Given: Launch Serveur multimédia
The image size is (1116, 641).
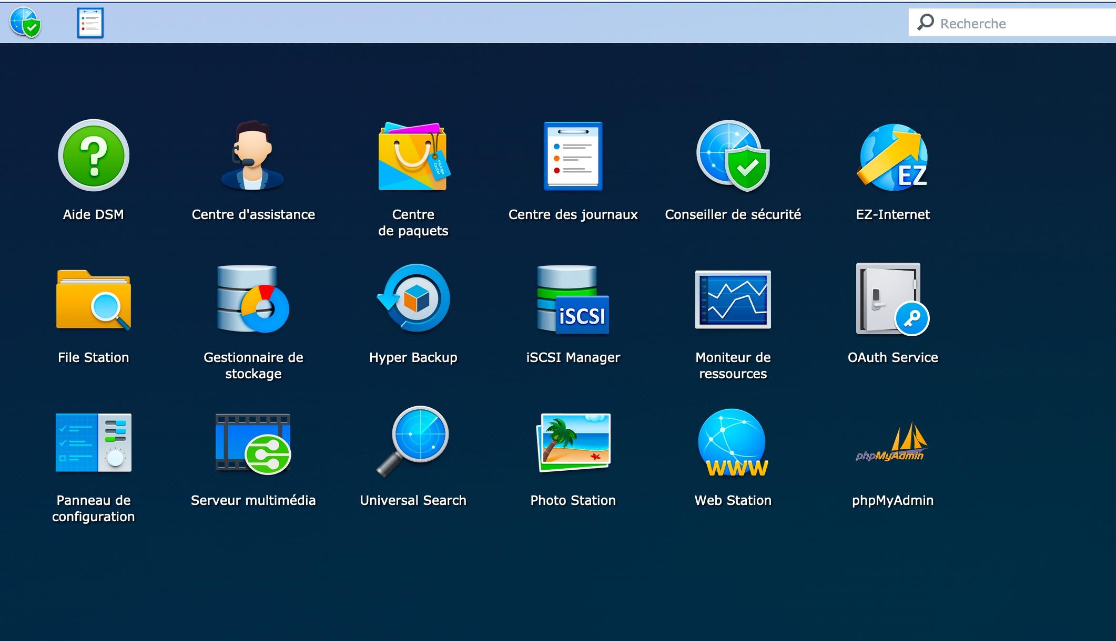Looking at the screenshot, I should coord(253,442).
